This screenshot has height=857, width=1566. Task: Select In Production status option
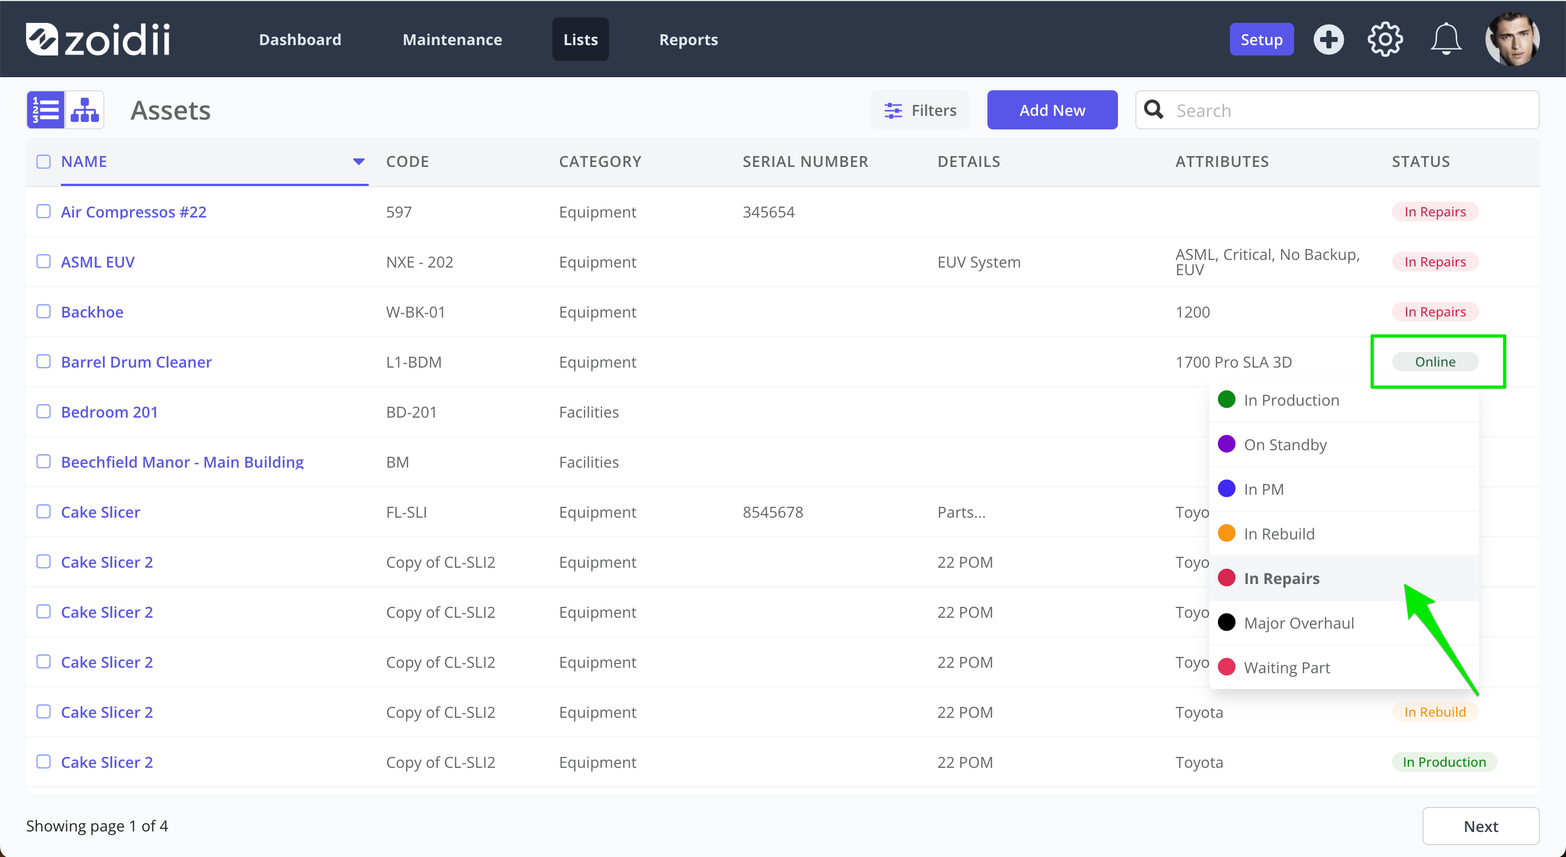coord(1344,400)
